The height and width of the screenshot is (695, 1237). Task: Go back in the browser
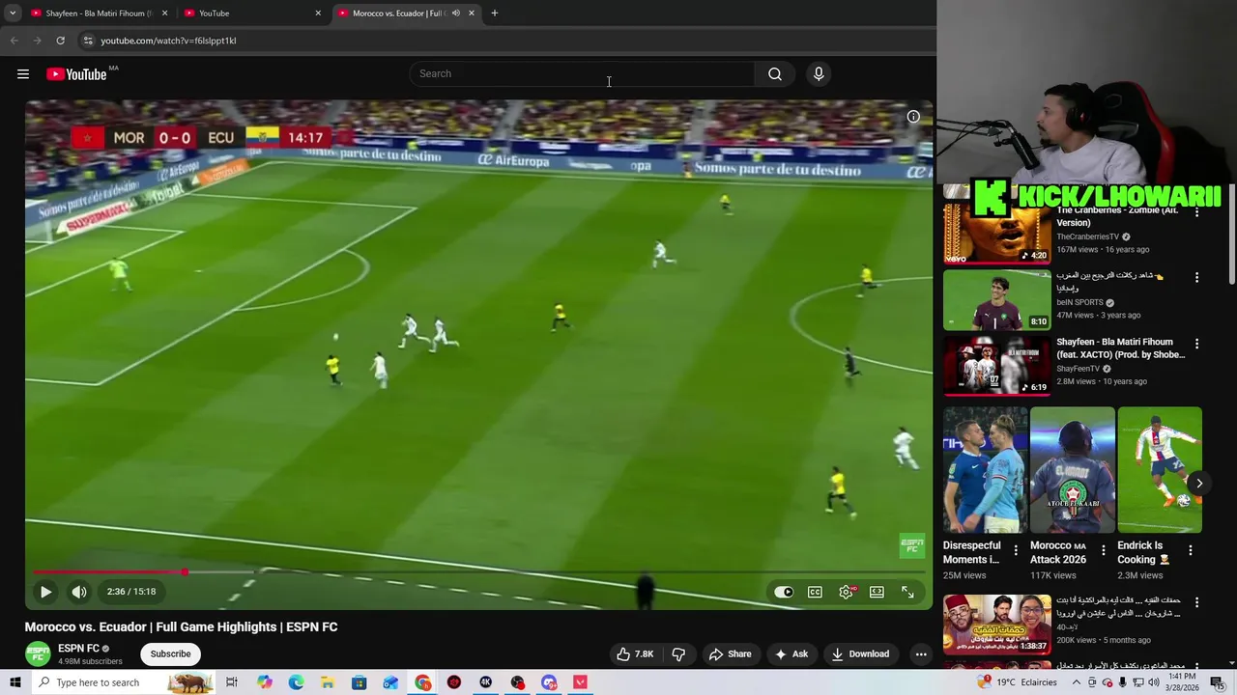tap(14, 41)
